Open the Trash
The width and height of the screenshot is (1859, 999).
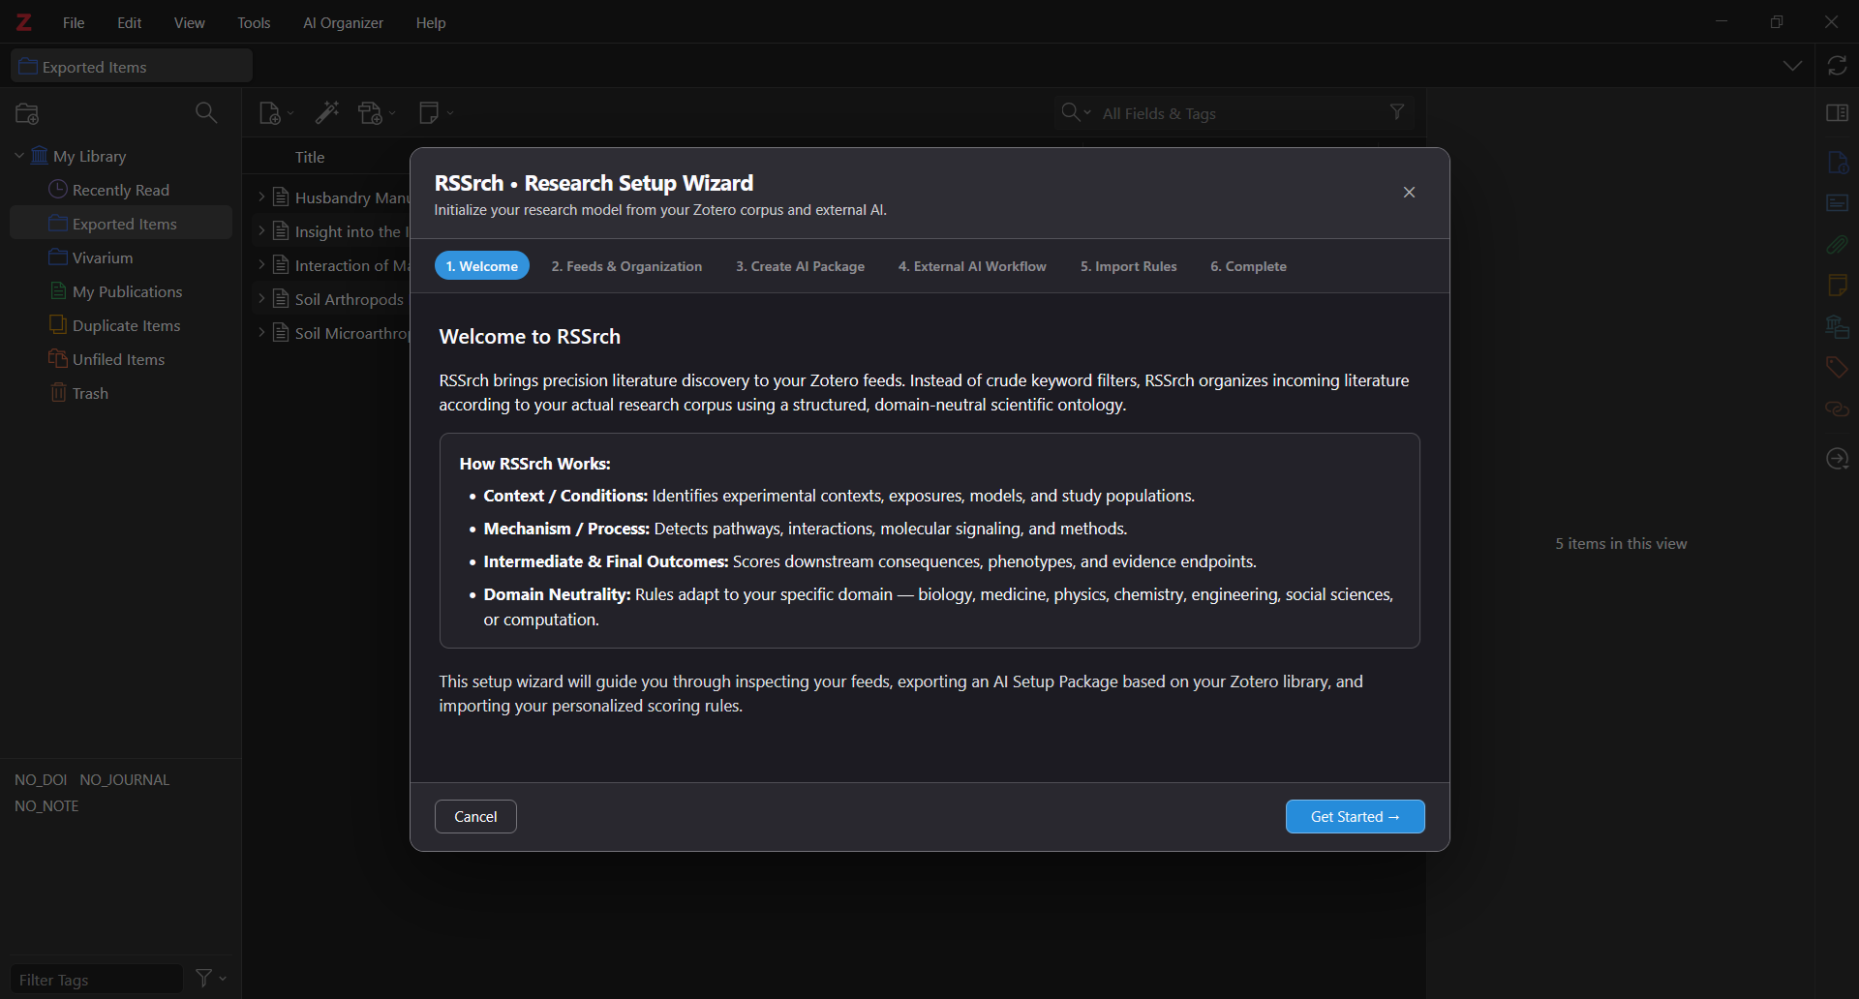point(120,393)
